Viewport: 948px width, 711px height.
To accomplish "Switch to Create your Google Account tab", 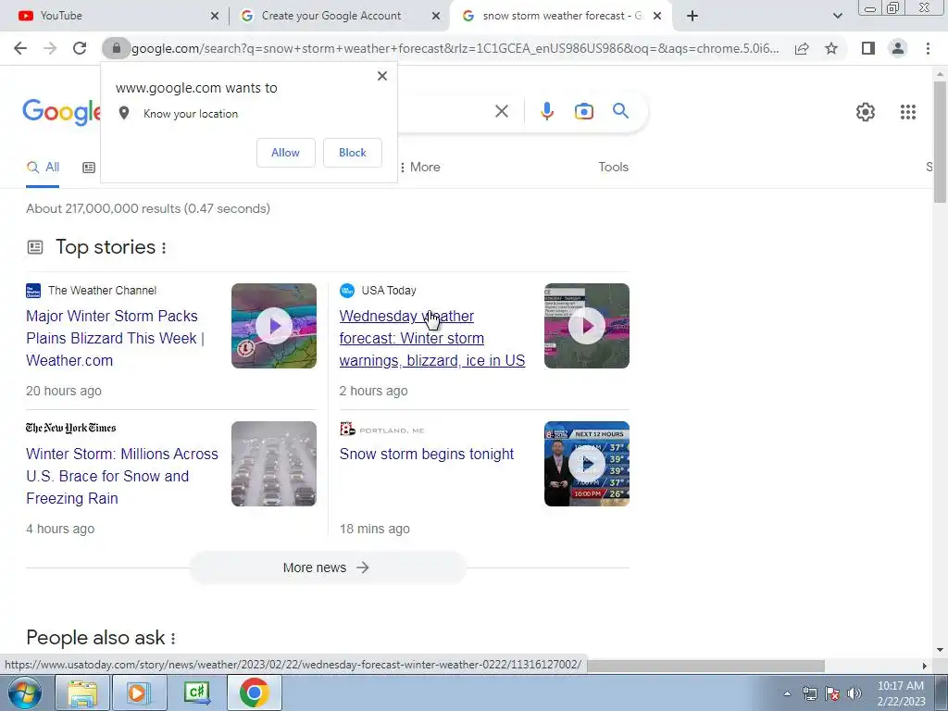I will click(x=331, y=16).
